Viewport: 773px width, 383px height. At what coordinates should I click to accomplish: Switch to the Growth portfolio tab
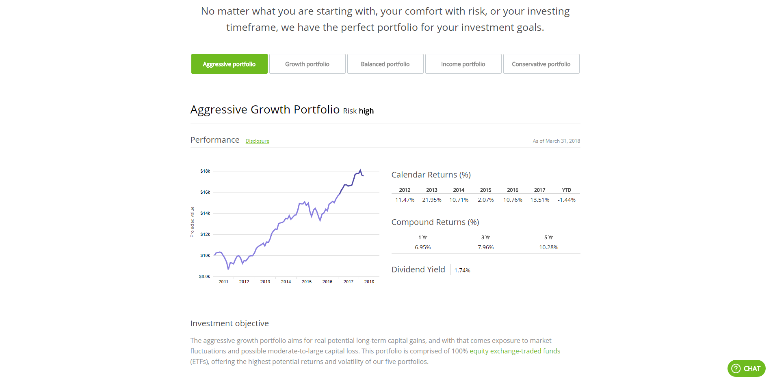pyautogui.click(x=307, y=64)
